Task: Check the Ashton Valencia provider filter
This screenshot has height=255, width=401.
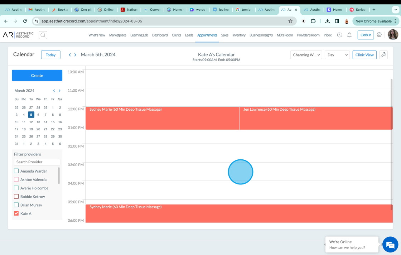Action: (x=16, y=179)
